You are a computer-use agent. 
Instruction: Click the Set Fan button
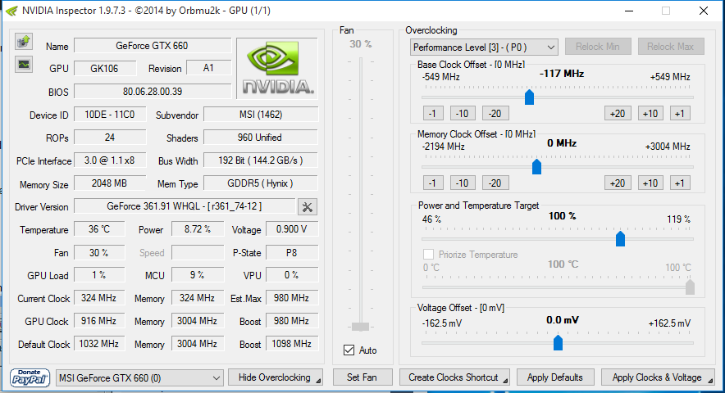(362, 377)
